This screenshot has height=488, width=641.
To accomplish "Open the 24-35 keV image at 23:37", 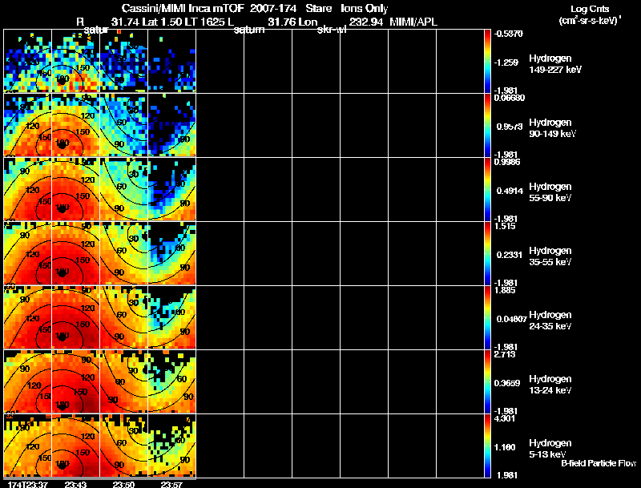I will tap(27, 317).
